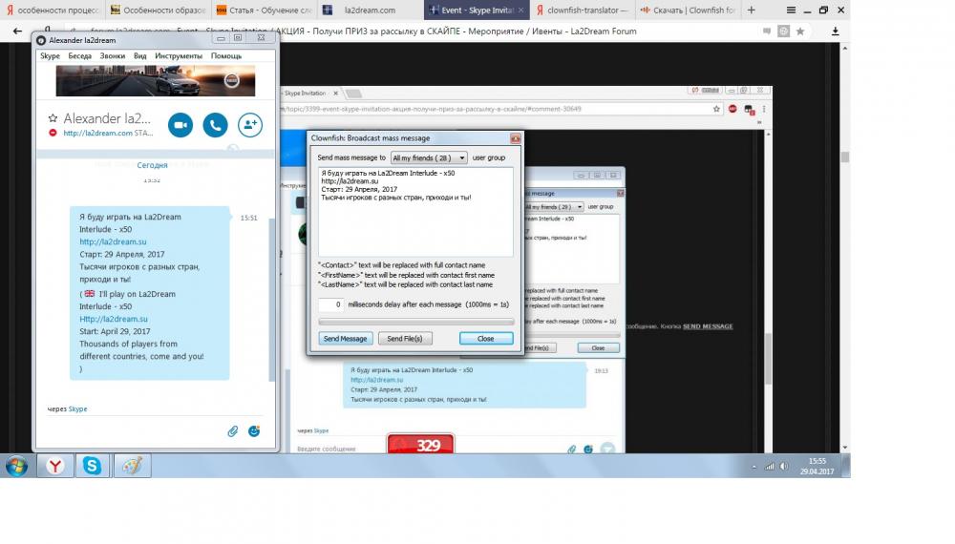This screenshot has width=955, height=544.
Task: Start a video call with Alexander la2dream
Action: pos(180,125)
